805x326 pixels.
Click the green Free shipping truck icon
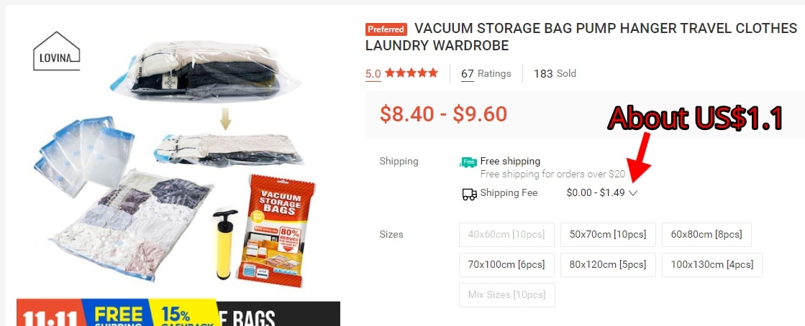tap(468, 162)
